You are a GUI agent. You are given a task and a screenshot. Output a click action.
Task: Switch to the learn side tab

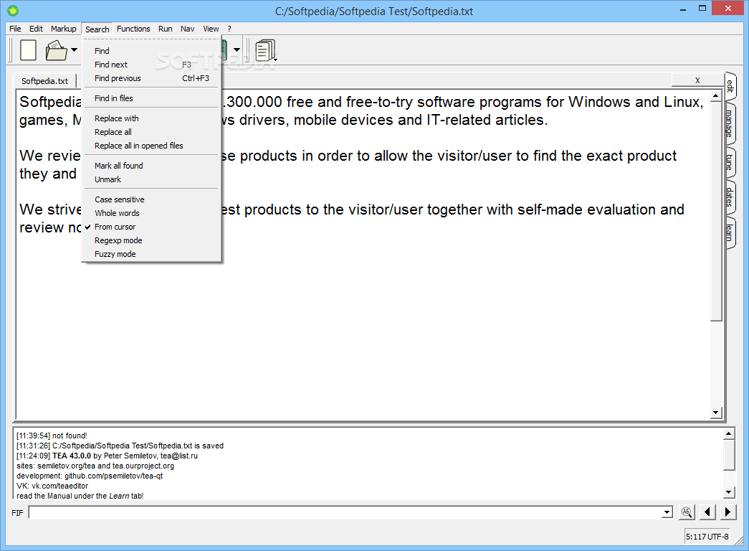click(x=730, y=233)
